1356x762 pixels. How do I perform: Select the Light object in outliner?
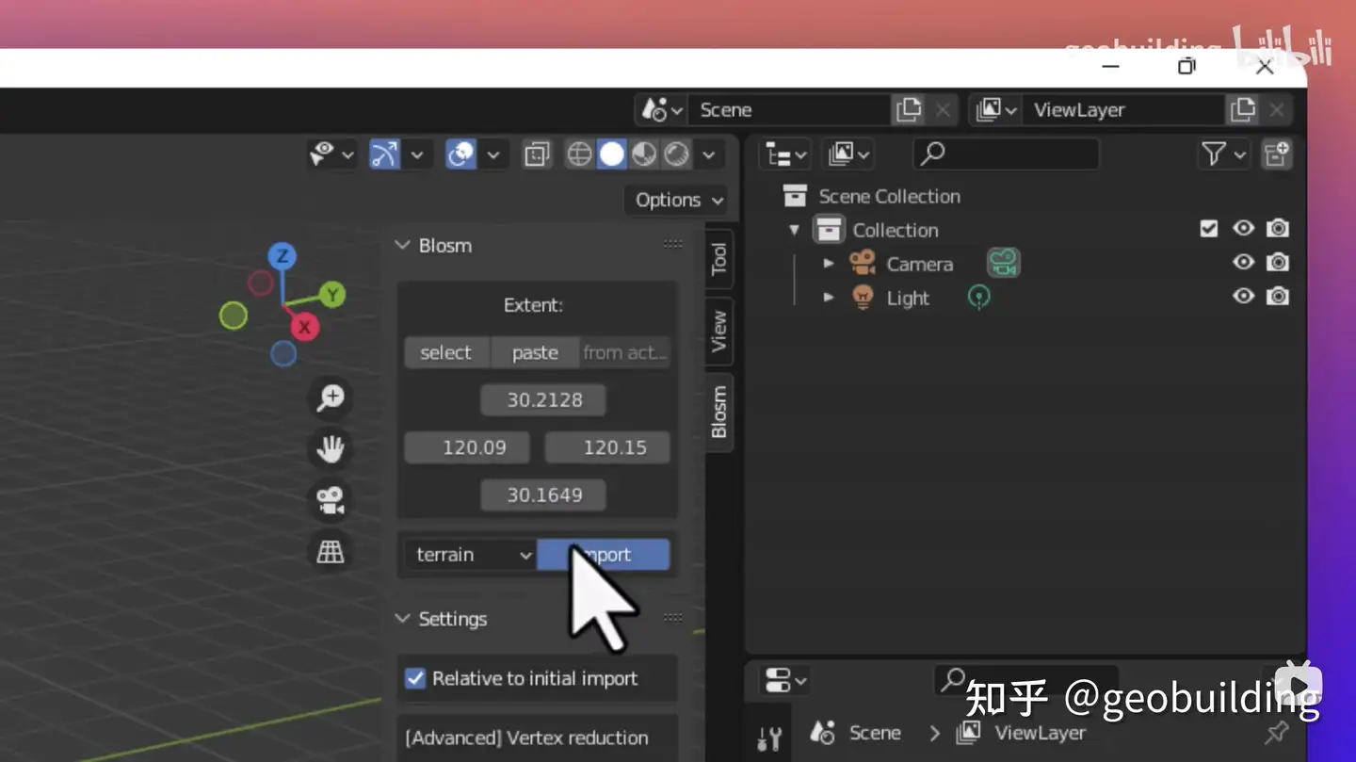click(x=908, y=298)
